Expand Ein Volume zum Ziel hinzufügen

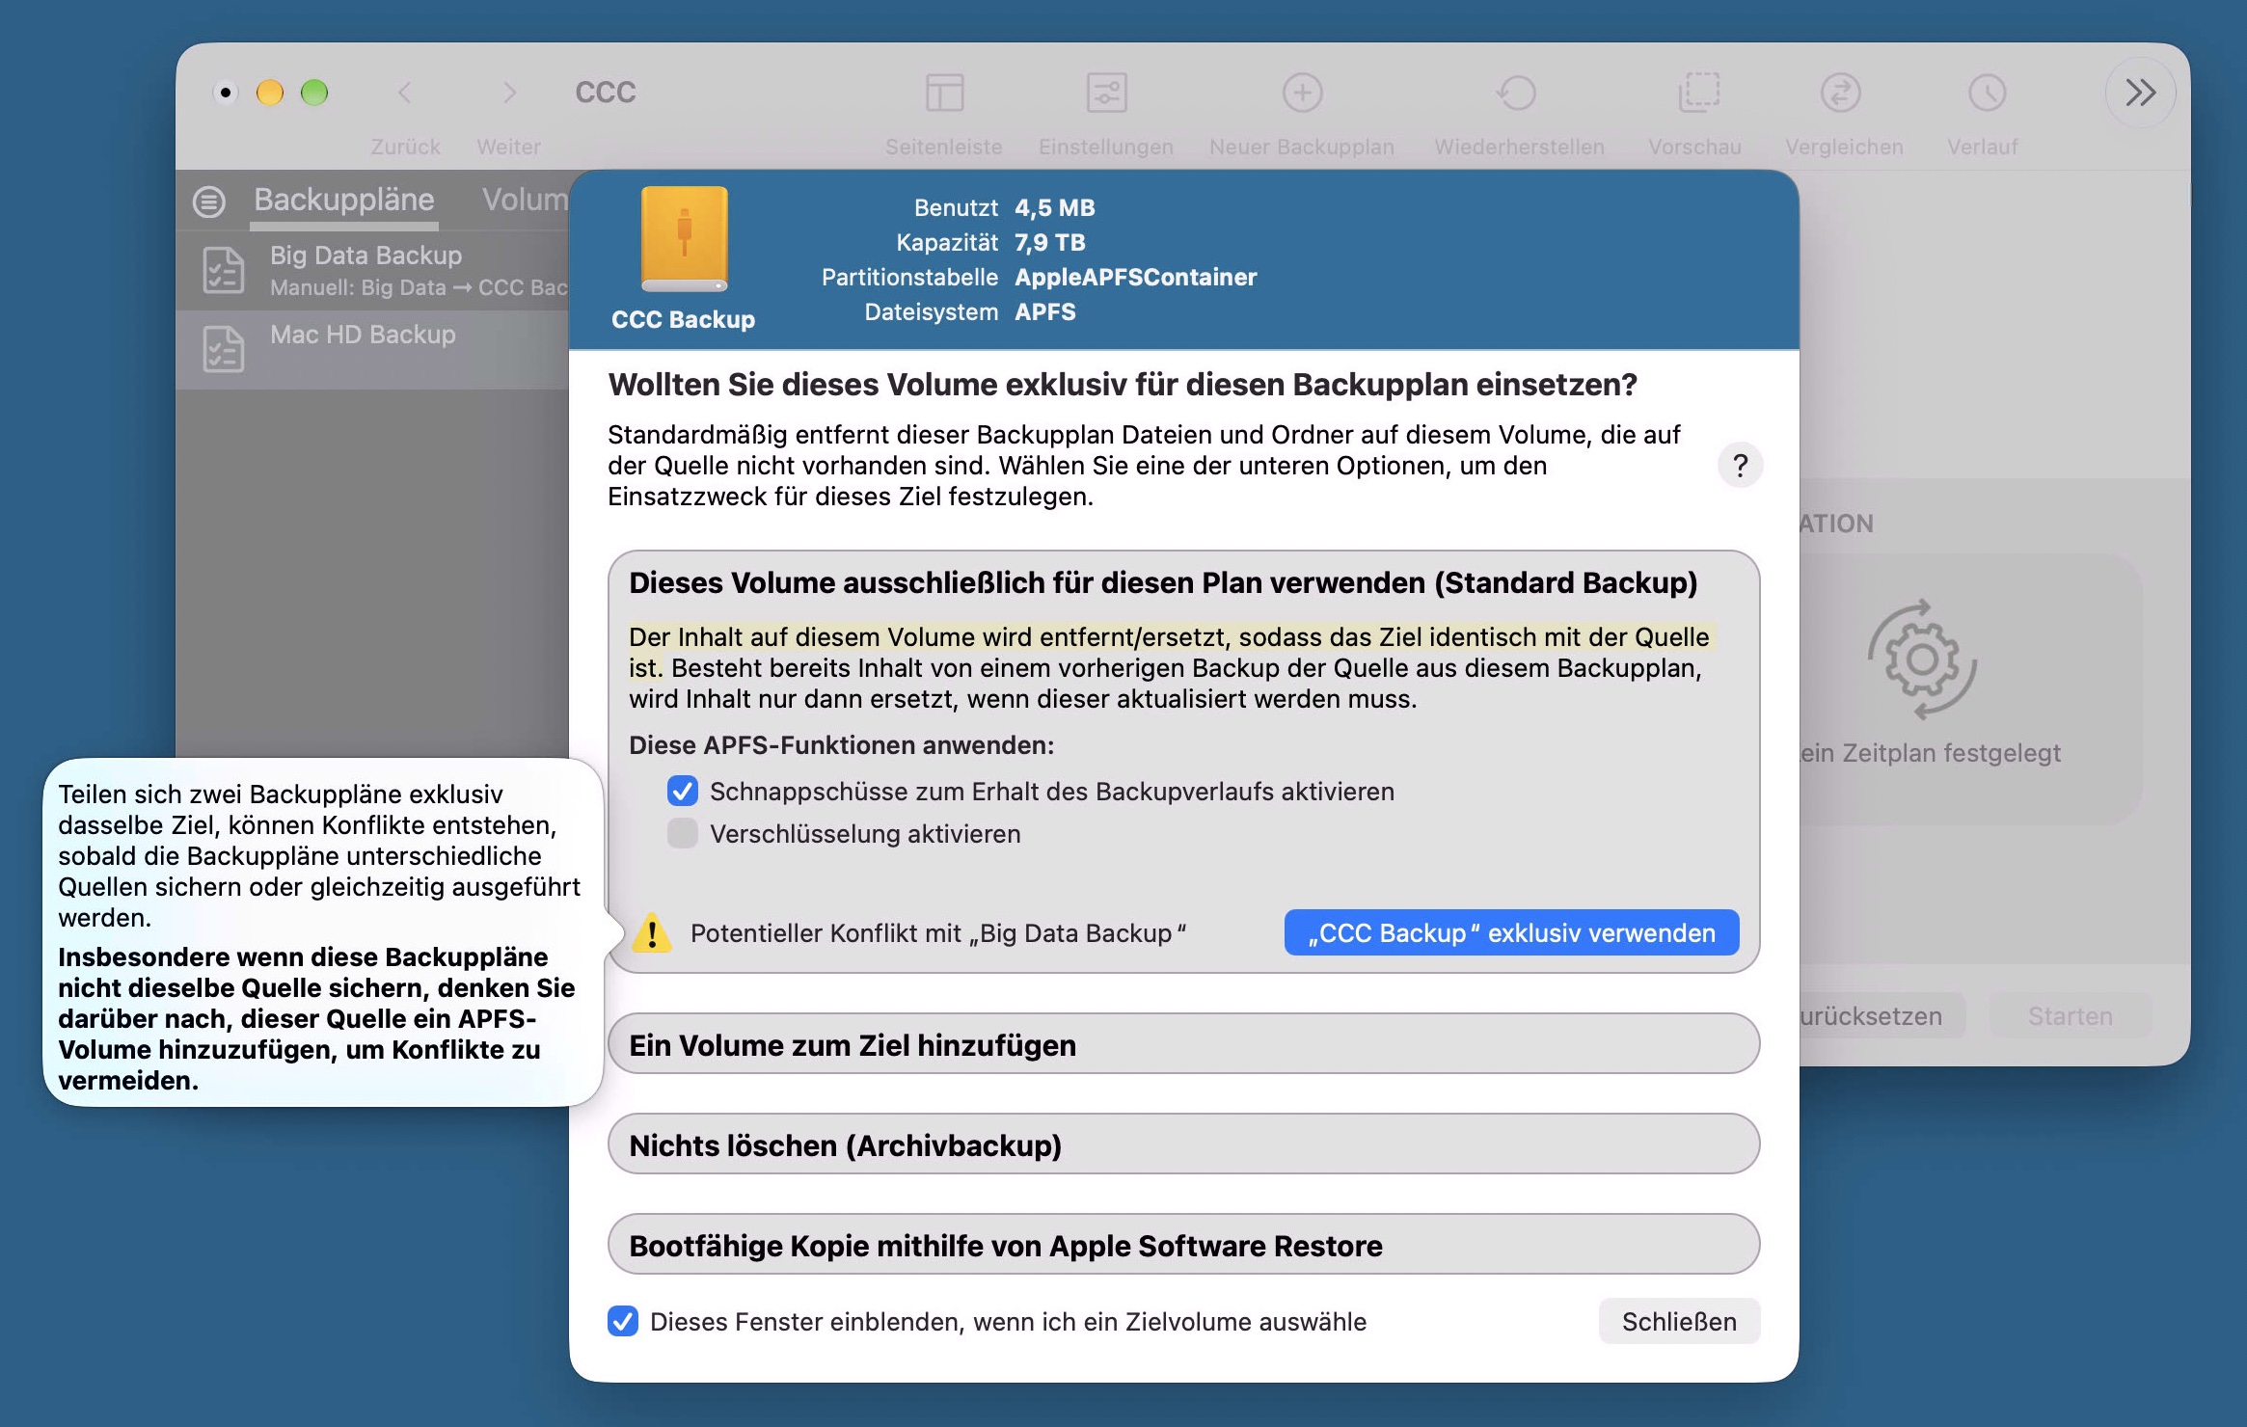pos(1183,1044)
